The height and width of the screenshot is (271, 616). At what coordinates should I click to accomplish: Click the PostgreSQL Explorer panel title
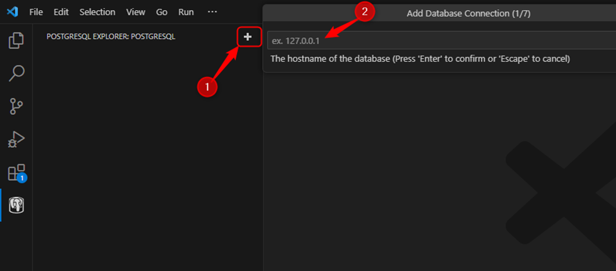pyautogui.click(x=111, y=37)
